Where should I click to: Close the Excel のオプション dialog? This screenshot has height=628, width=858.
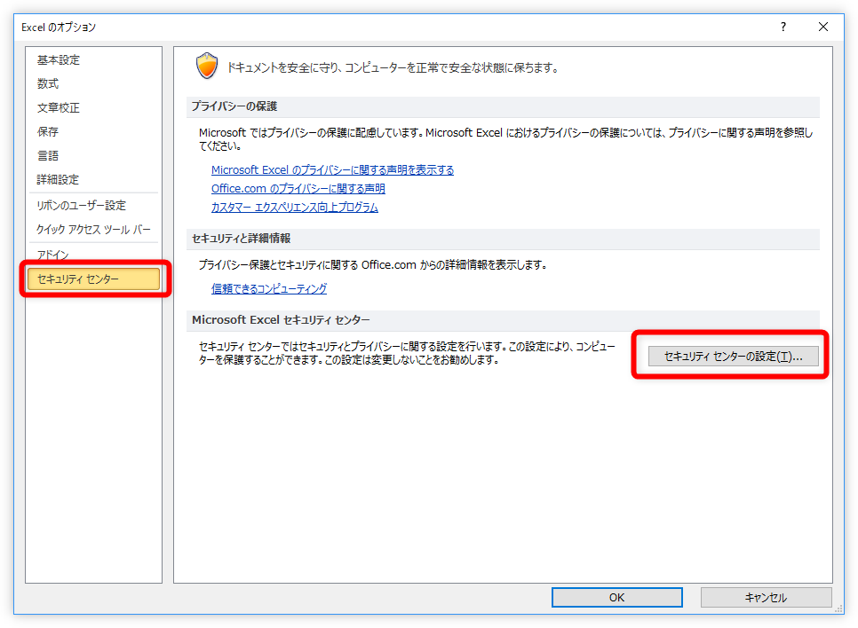(x=822, y=27)
